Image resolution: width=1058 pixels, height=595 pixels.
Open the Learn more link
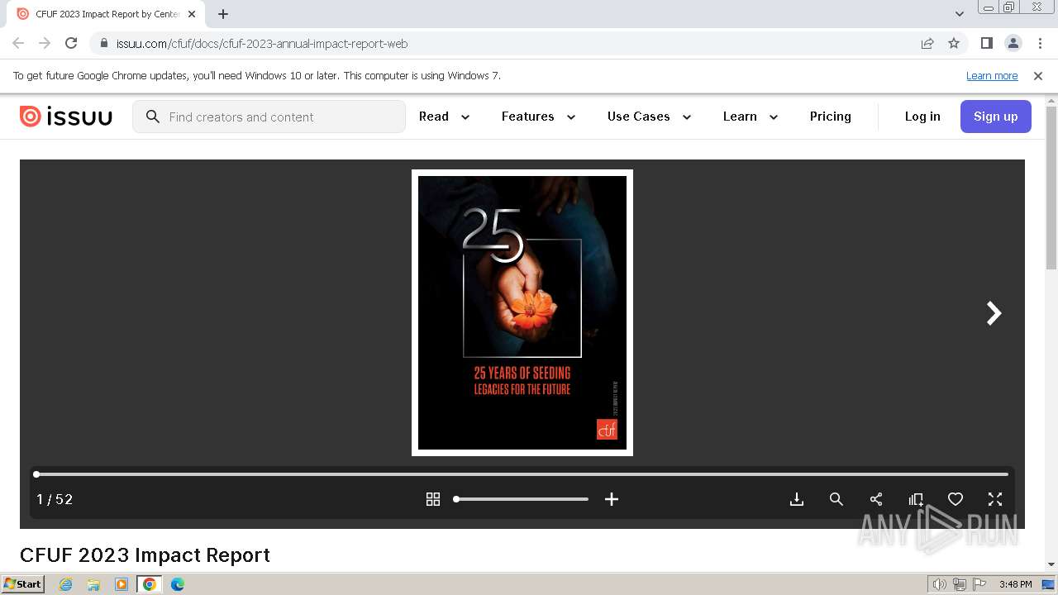[992, 75]
